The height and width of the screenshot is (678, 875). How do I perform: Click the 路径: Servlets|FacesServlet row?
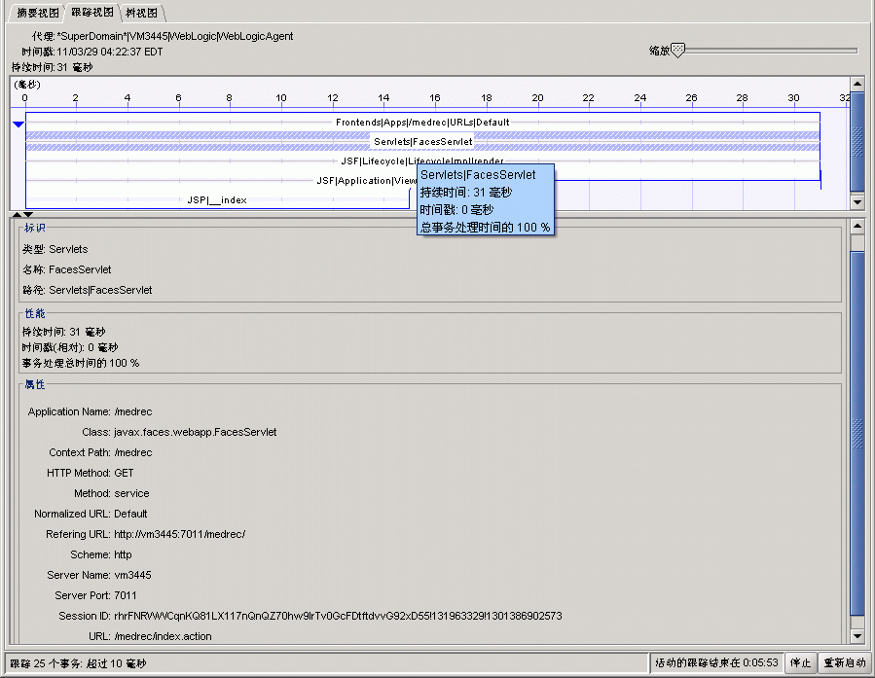pyautogui.click(x=87, y=290)
